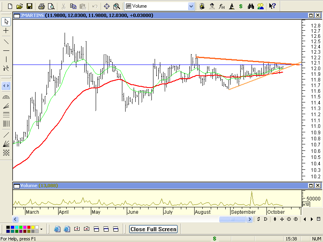Click the chart template 2 icon
323x242 pixels.
pos(86,229)
